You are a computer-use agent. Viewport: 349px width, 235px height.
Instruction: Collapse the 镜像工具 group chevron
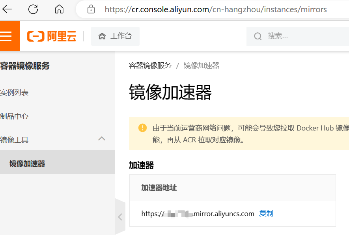click(102, 139)
